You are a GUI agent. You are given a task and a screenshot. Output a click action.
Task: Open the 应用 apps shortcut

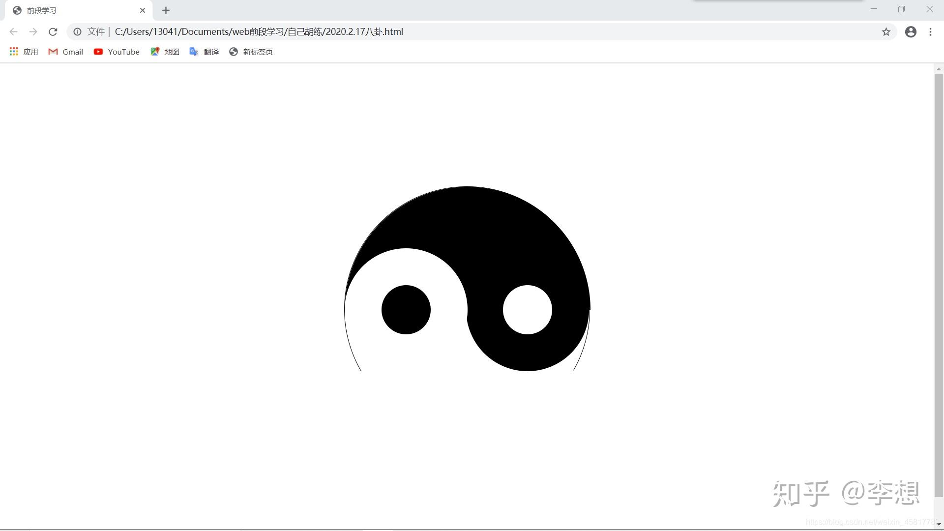click(24, 52)
